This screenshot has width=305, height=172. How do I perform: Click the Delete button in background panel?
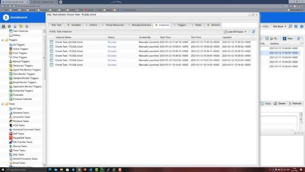point(280,104)
